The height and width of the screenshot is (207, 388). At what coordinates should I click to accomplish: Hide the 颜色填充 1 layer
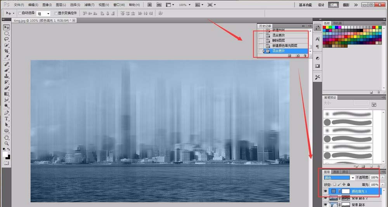326,191
